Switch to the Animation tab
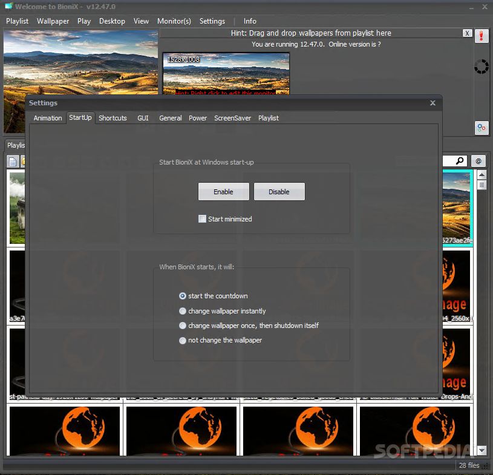 click(x=48, y=118)
